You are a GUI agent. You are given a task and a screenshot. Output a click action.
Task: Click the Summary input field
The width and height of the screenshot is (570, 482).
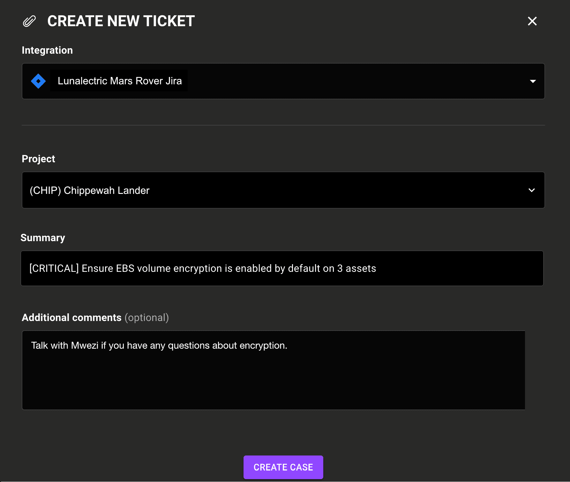(x=282, y=268)
